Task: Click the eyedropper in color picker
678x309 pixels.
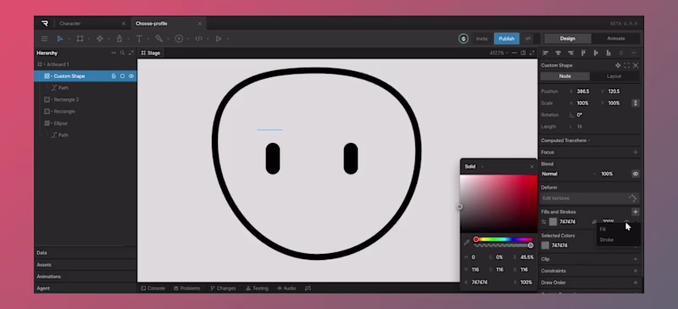Action: click(467, 242)
